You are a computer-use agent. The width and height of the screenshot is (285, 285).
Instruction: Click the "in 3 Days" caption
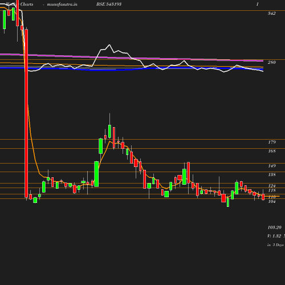point(275,245)
